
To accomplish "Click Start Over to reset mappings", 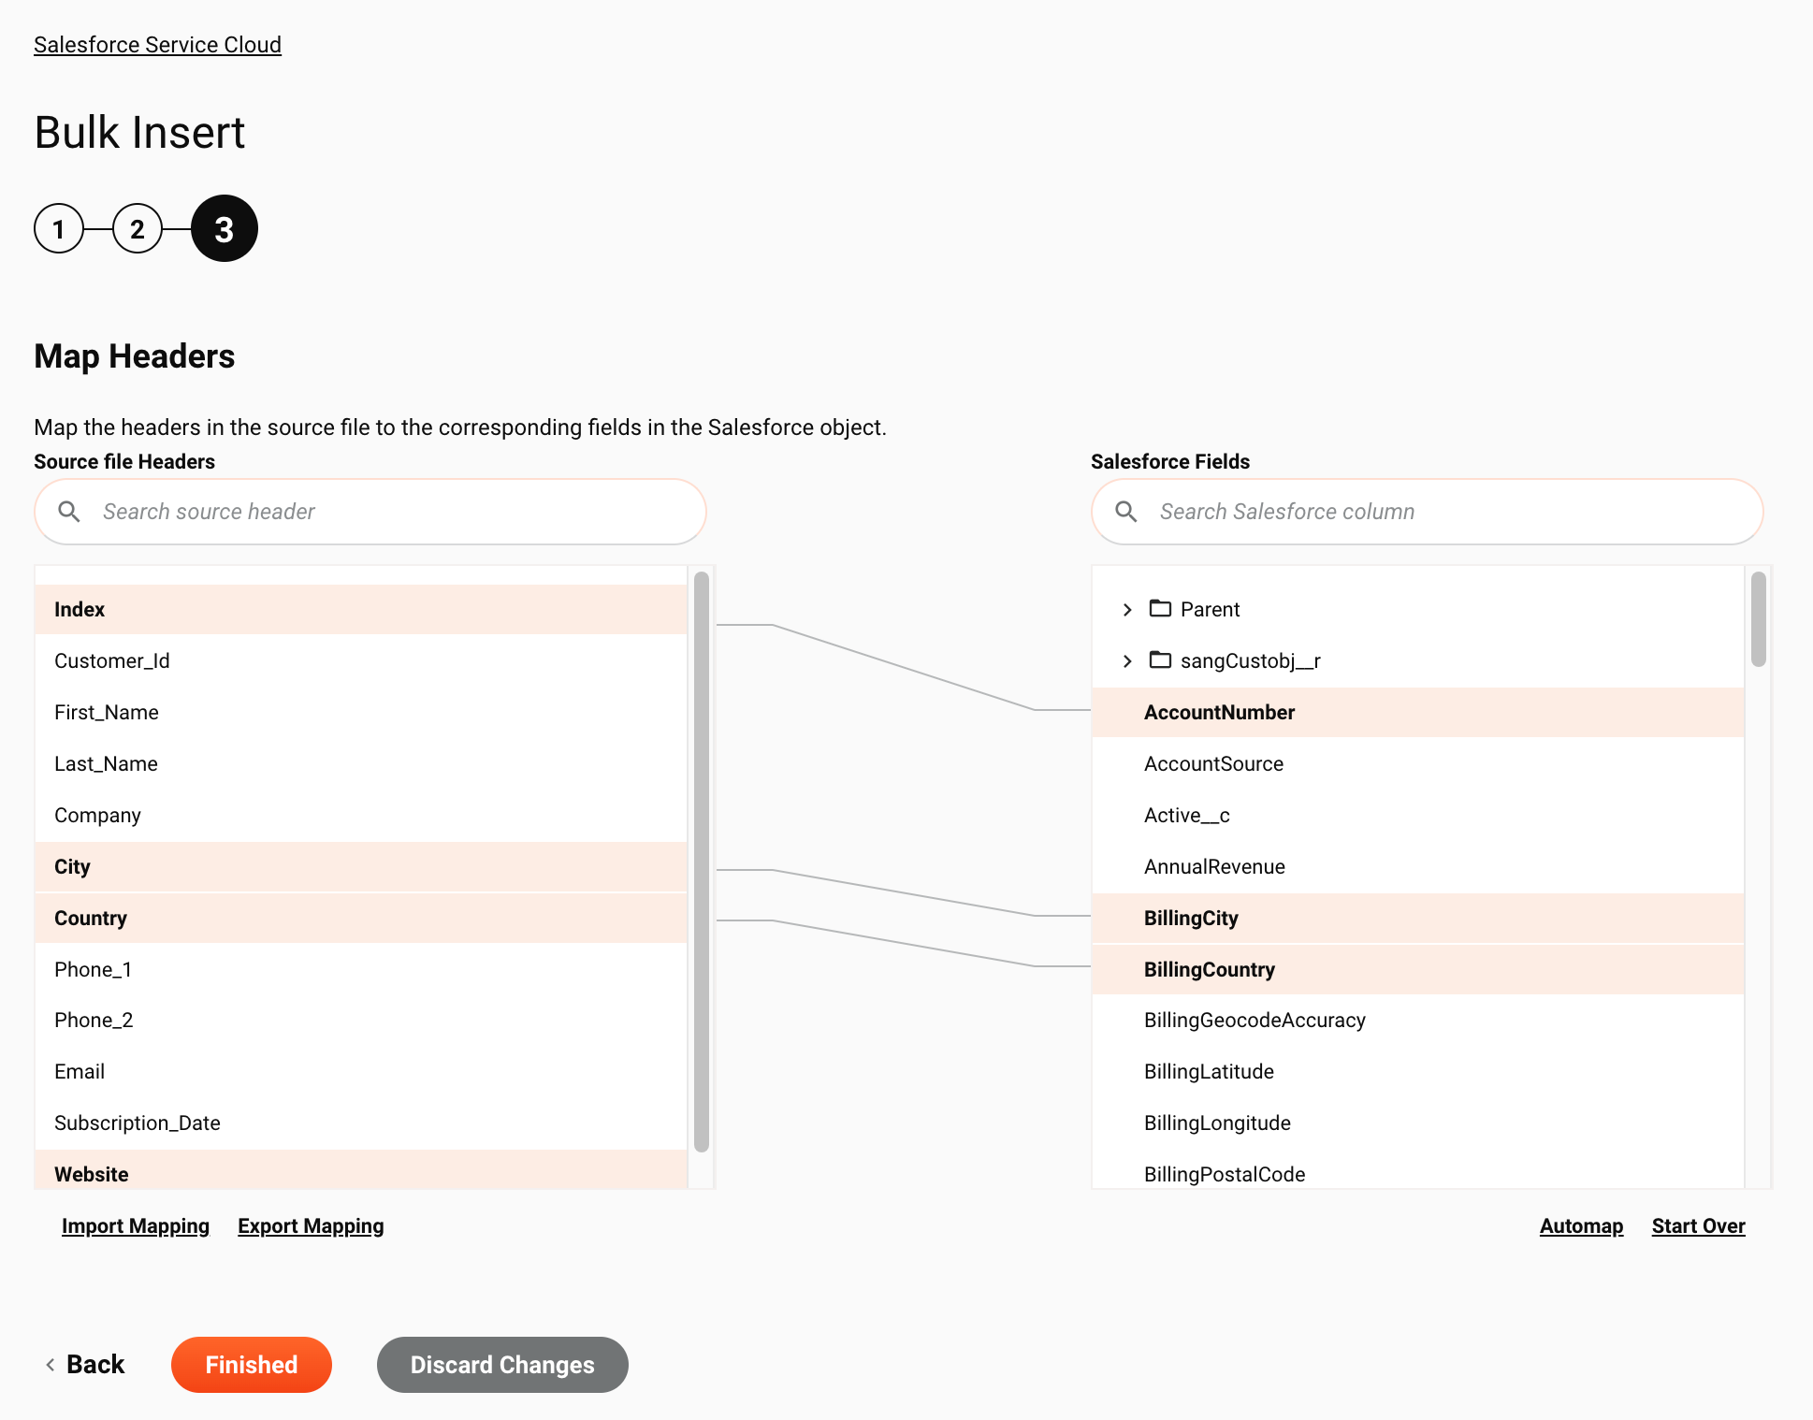I will [x=1698, y=1224].
